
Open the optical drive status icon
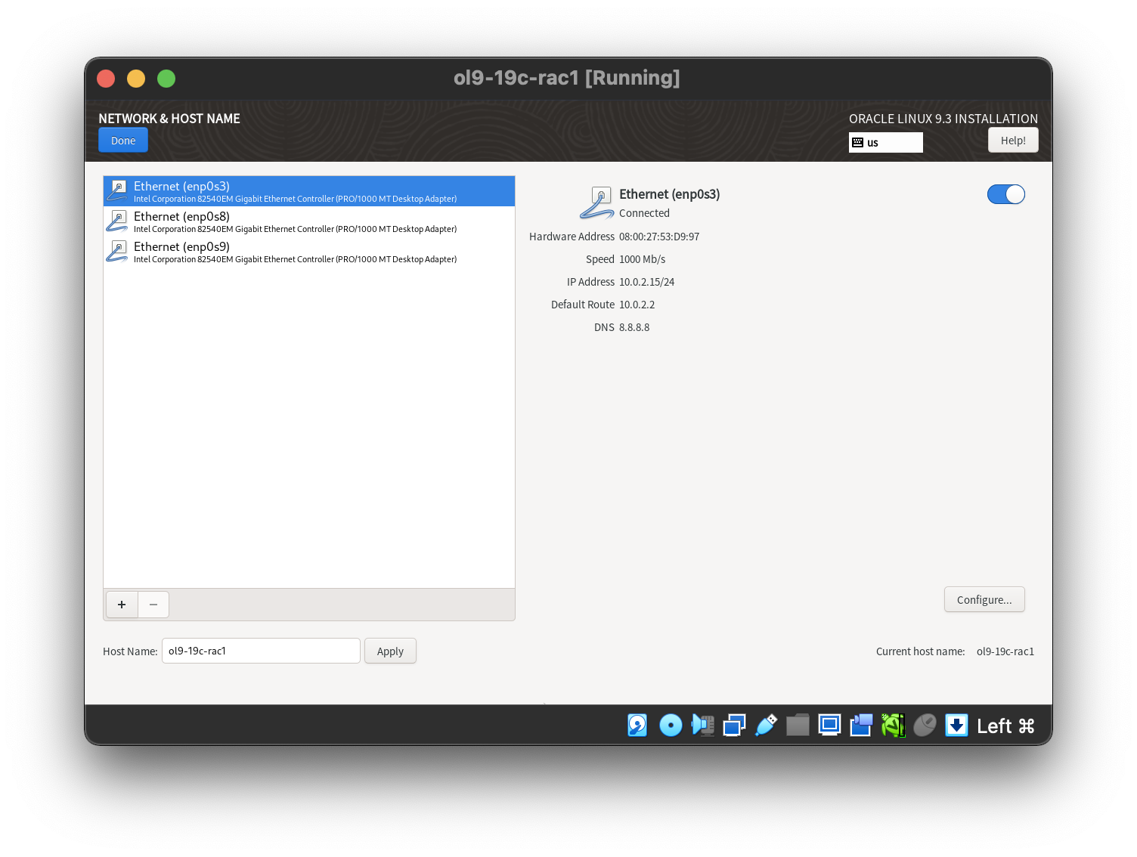click(x=671, y=726)
